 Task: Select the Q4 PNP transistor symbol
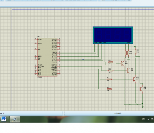coord(141,89)
